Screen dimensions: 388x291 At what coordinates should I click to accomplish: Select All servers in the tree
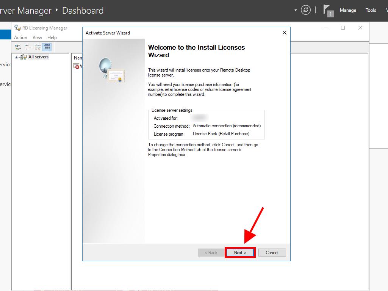(38, 57)
